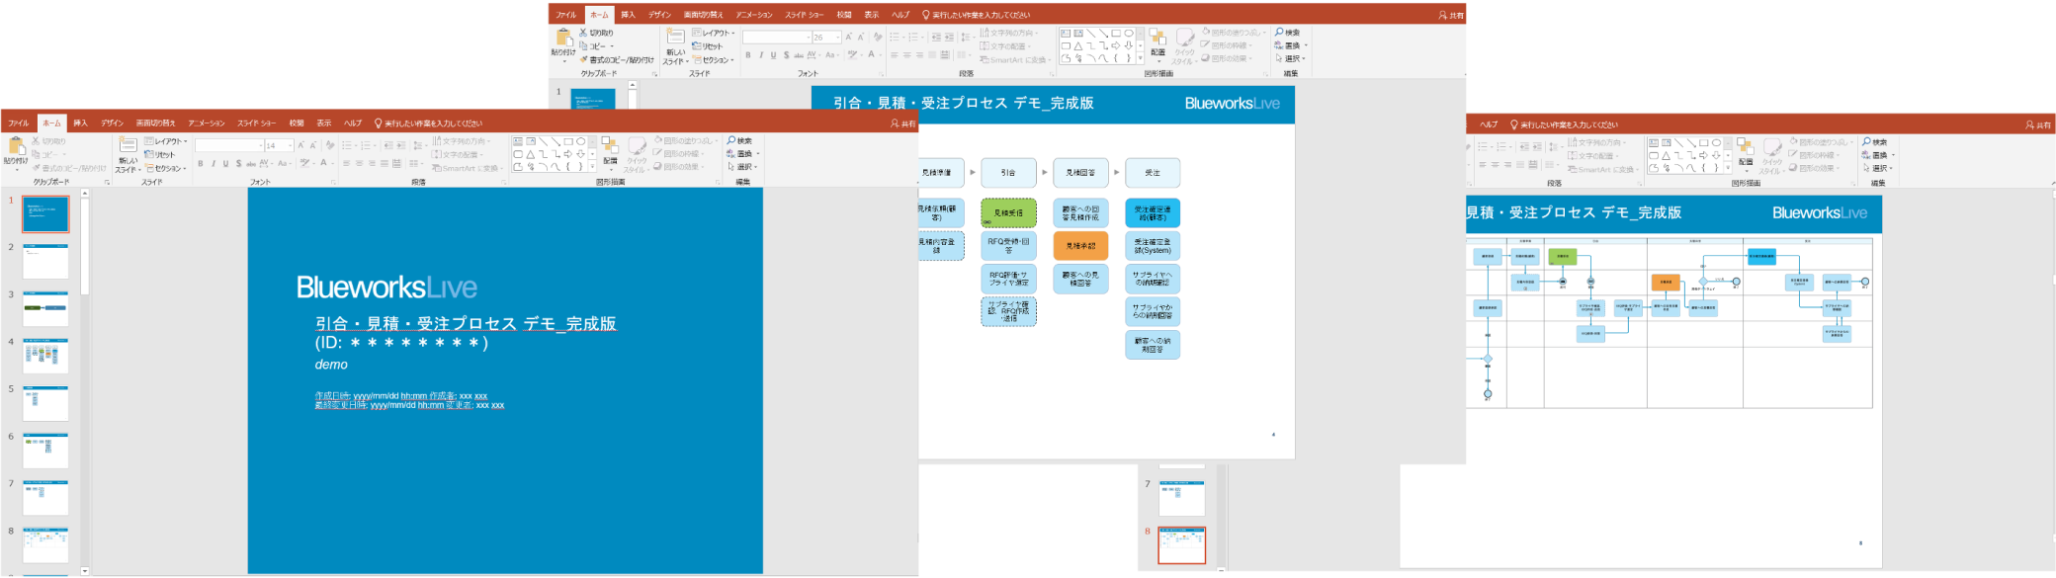Open Select (選択) dropdown in the left window
This screenshot has height=578, width=2056.
(742, 167)
